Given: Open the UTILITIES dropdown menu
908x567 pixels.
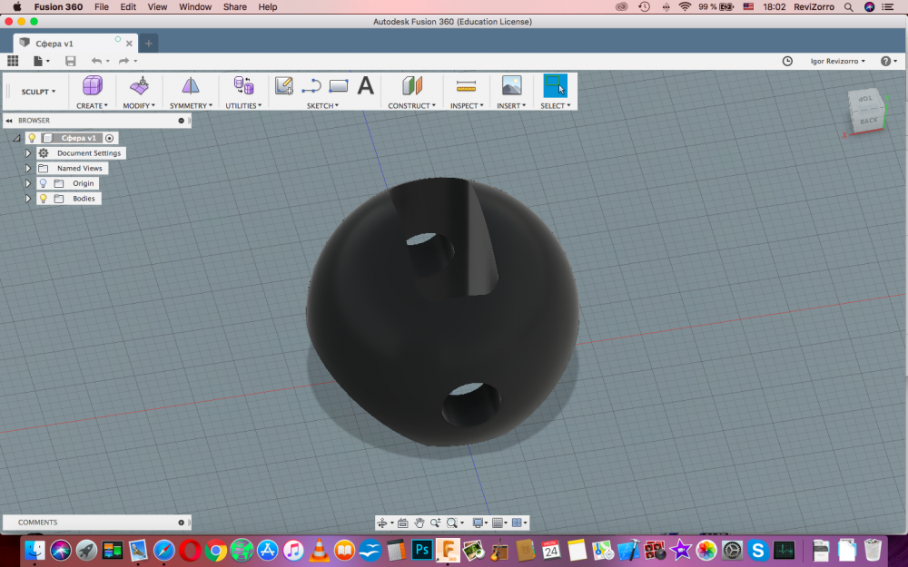Looking at the screenshot, I should [243, 106].
